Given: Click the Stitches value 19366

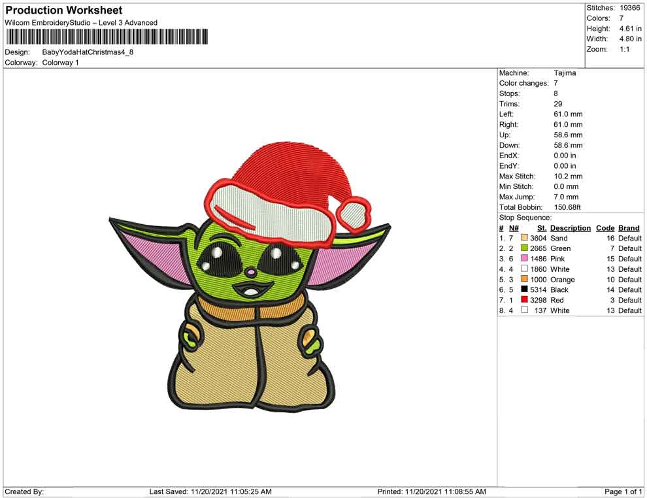Looking at the screenshot, I should [x=629, y=8].
